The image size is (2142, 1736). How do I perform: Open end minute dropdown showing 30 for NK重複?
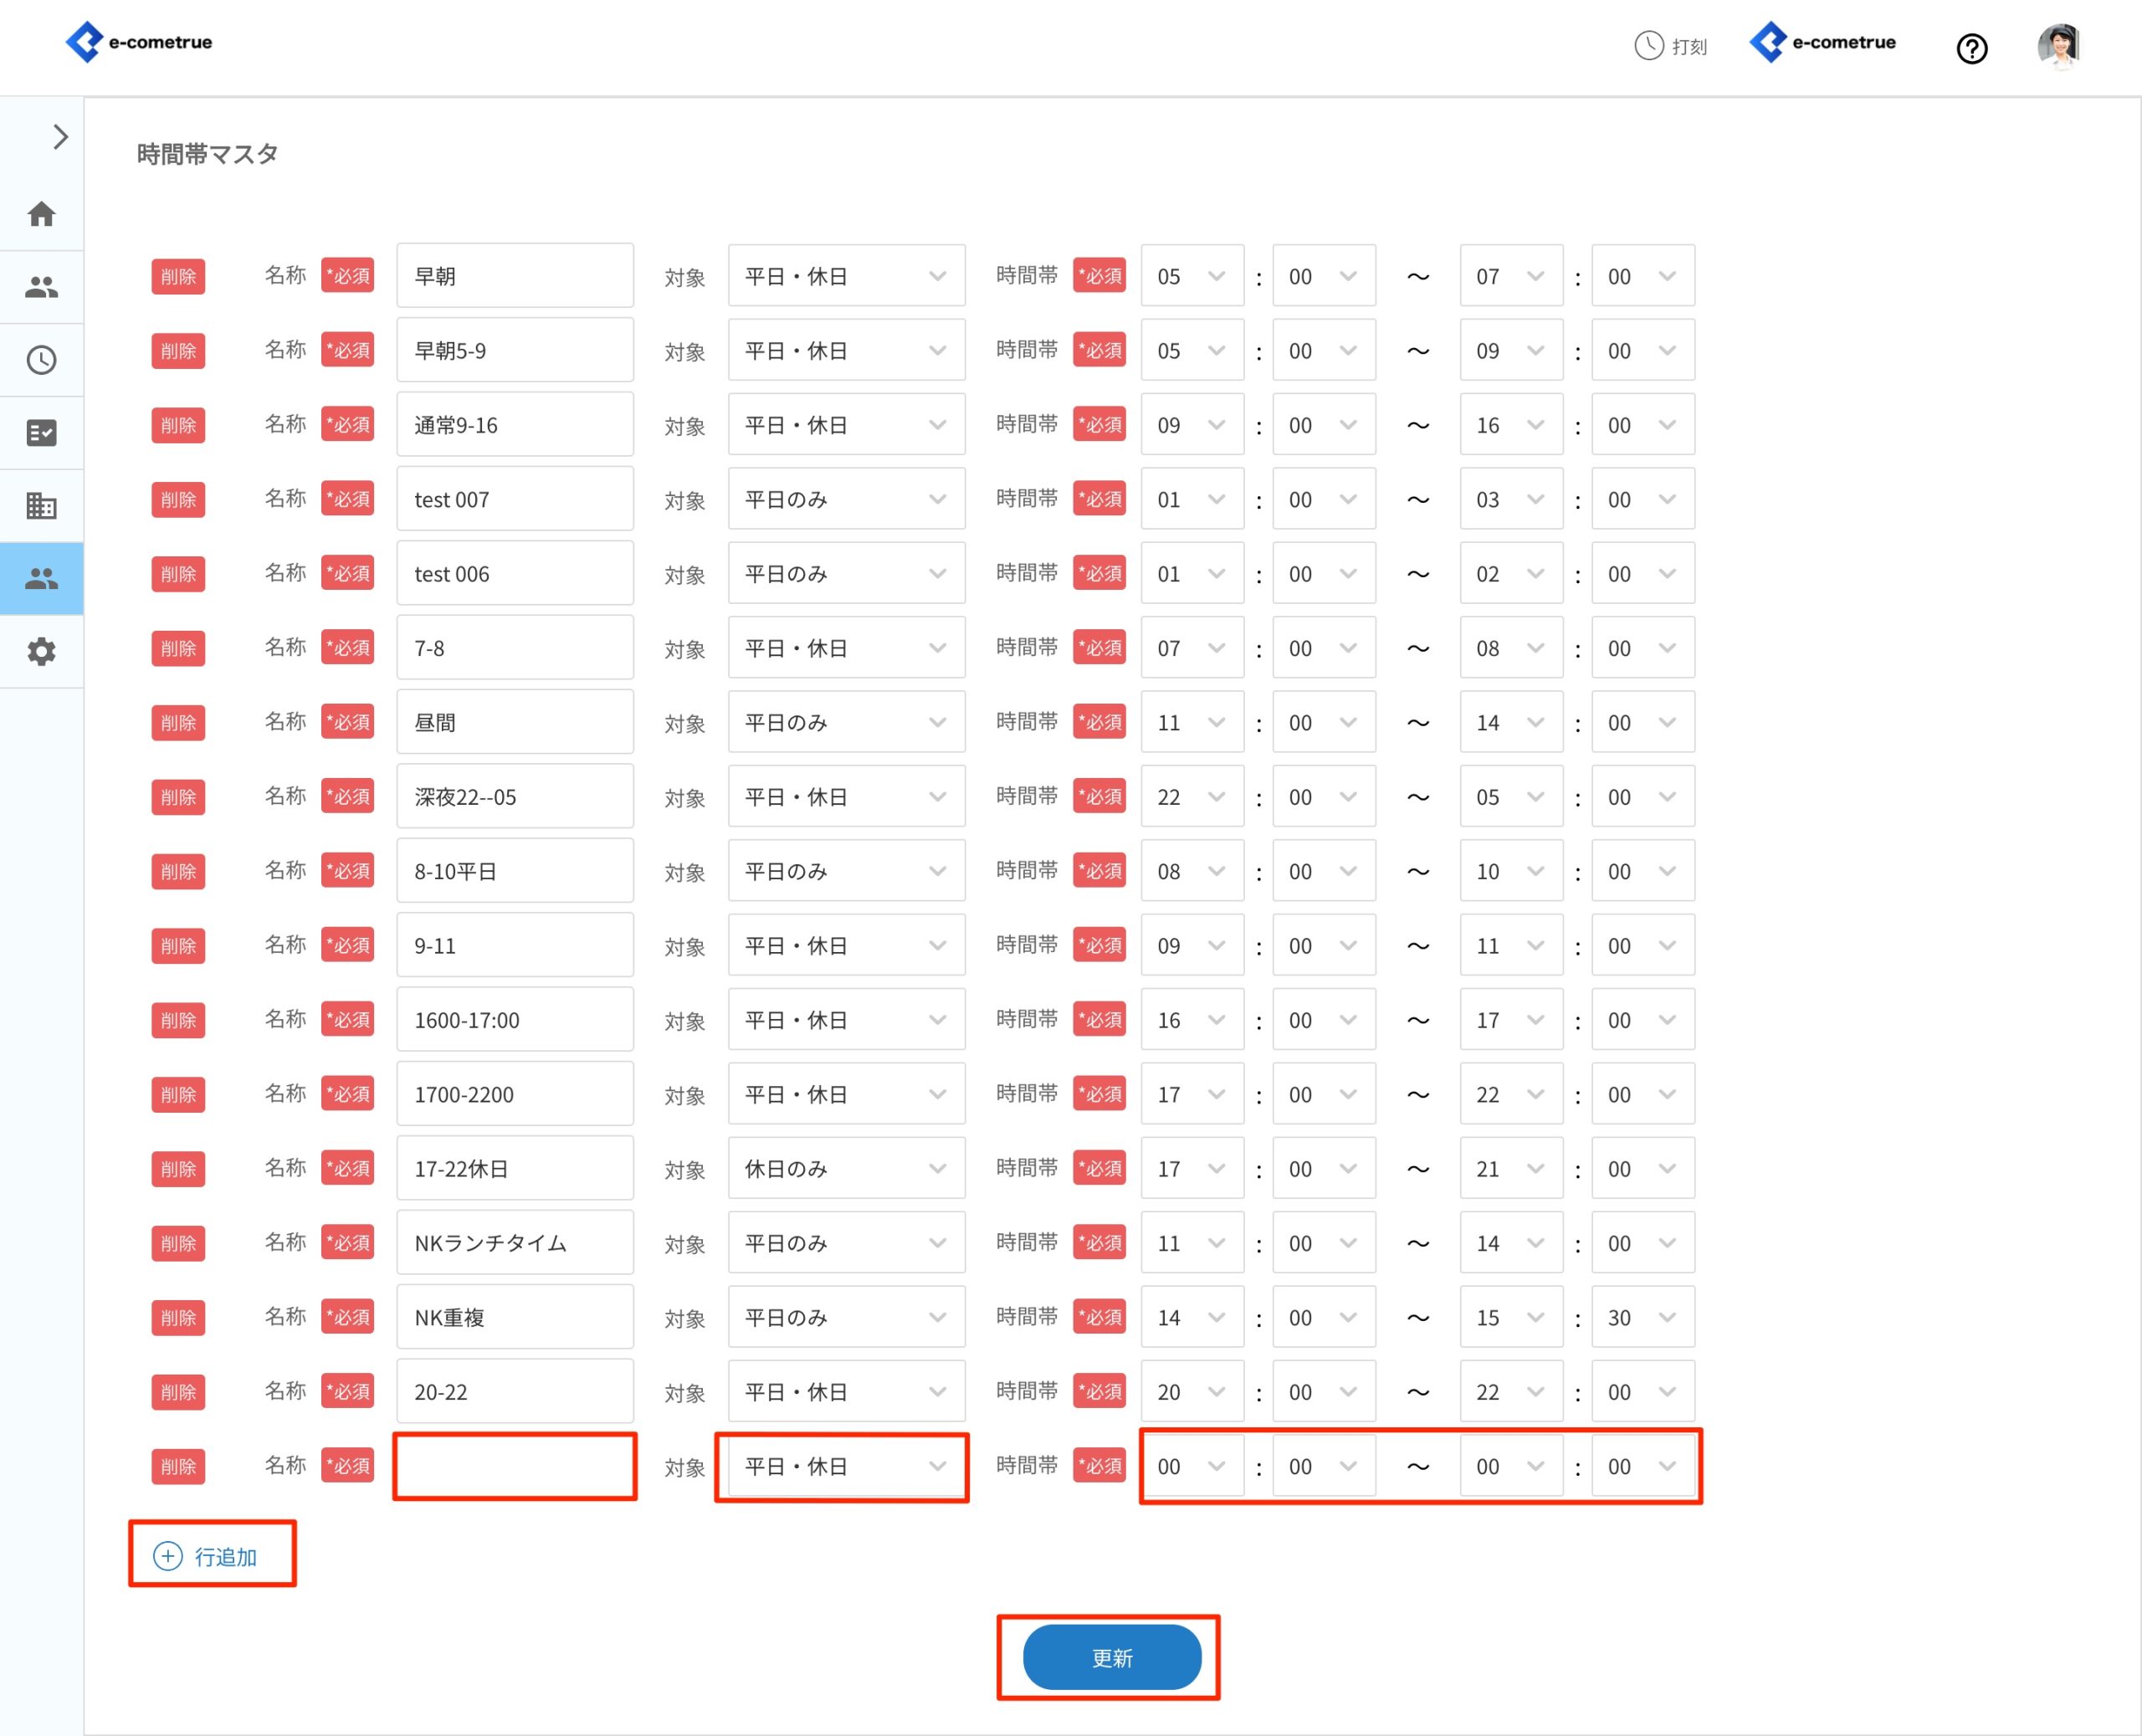click(x=1641, y=1318)
